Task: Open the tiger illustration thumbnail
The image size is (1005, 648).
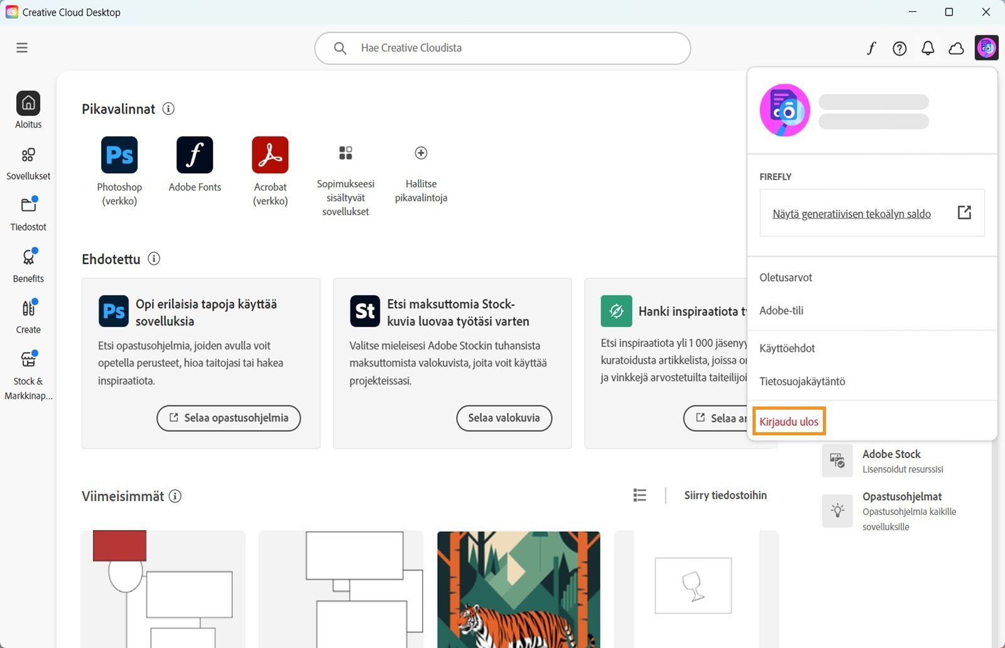Action: [x=519, y=590]
